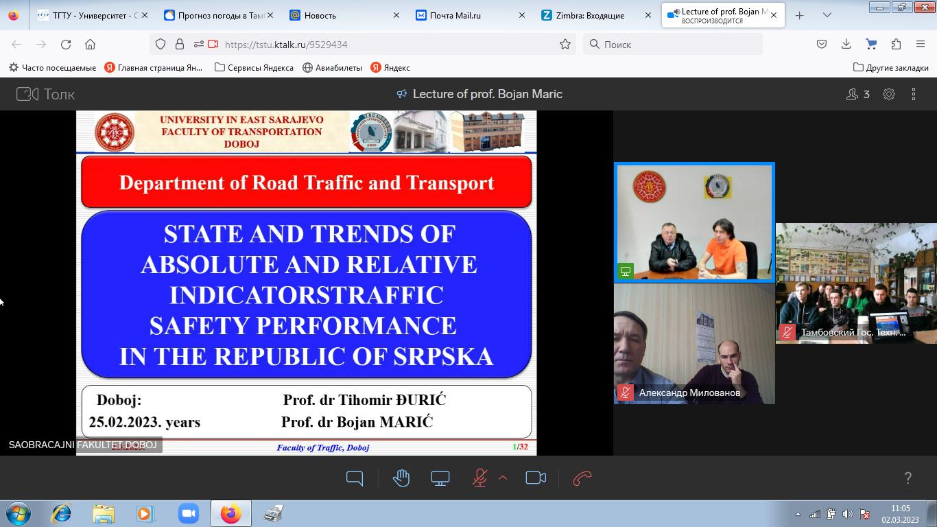Open Авиабилеты bookmark
Screen dimensions: 937x527
point(332,67)
